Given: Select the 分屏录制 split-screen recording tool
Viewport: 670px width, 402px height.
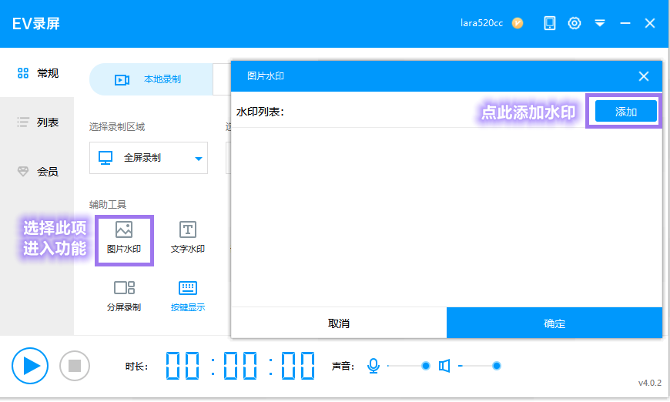Looking at the screenshot, I should pos(124,296).
